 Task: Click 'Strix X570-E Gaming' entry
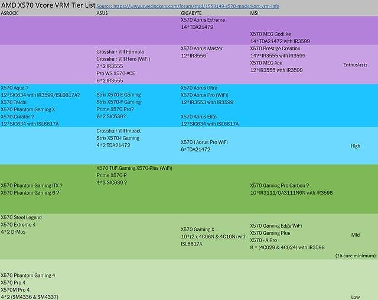(119, 95)
